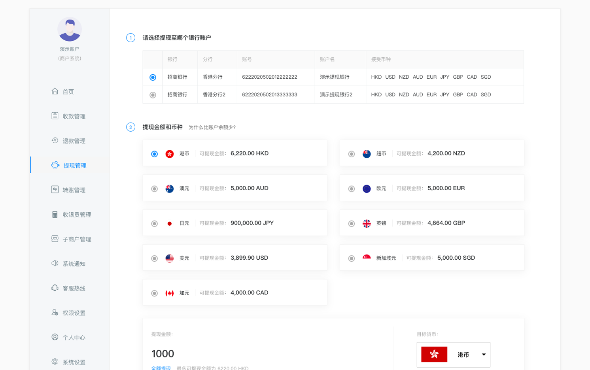Screen dimensions: 590x370
Task: Select the 日元 JPY currency radio
Action: pyautogui.click(x=155, y=223)
